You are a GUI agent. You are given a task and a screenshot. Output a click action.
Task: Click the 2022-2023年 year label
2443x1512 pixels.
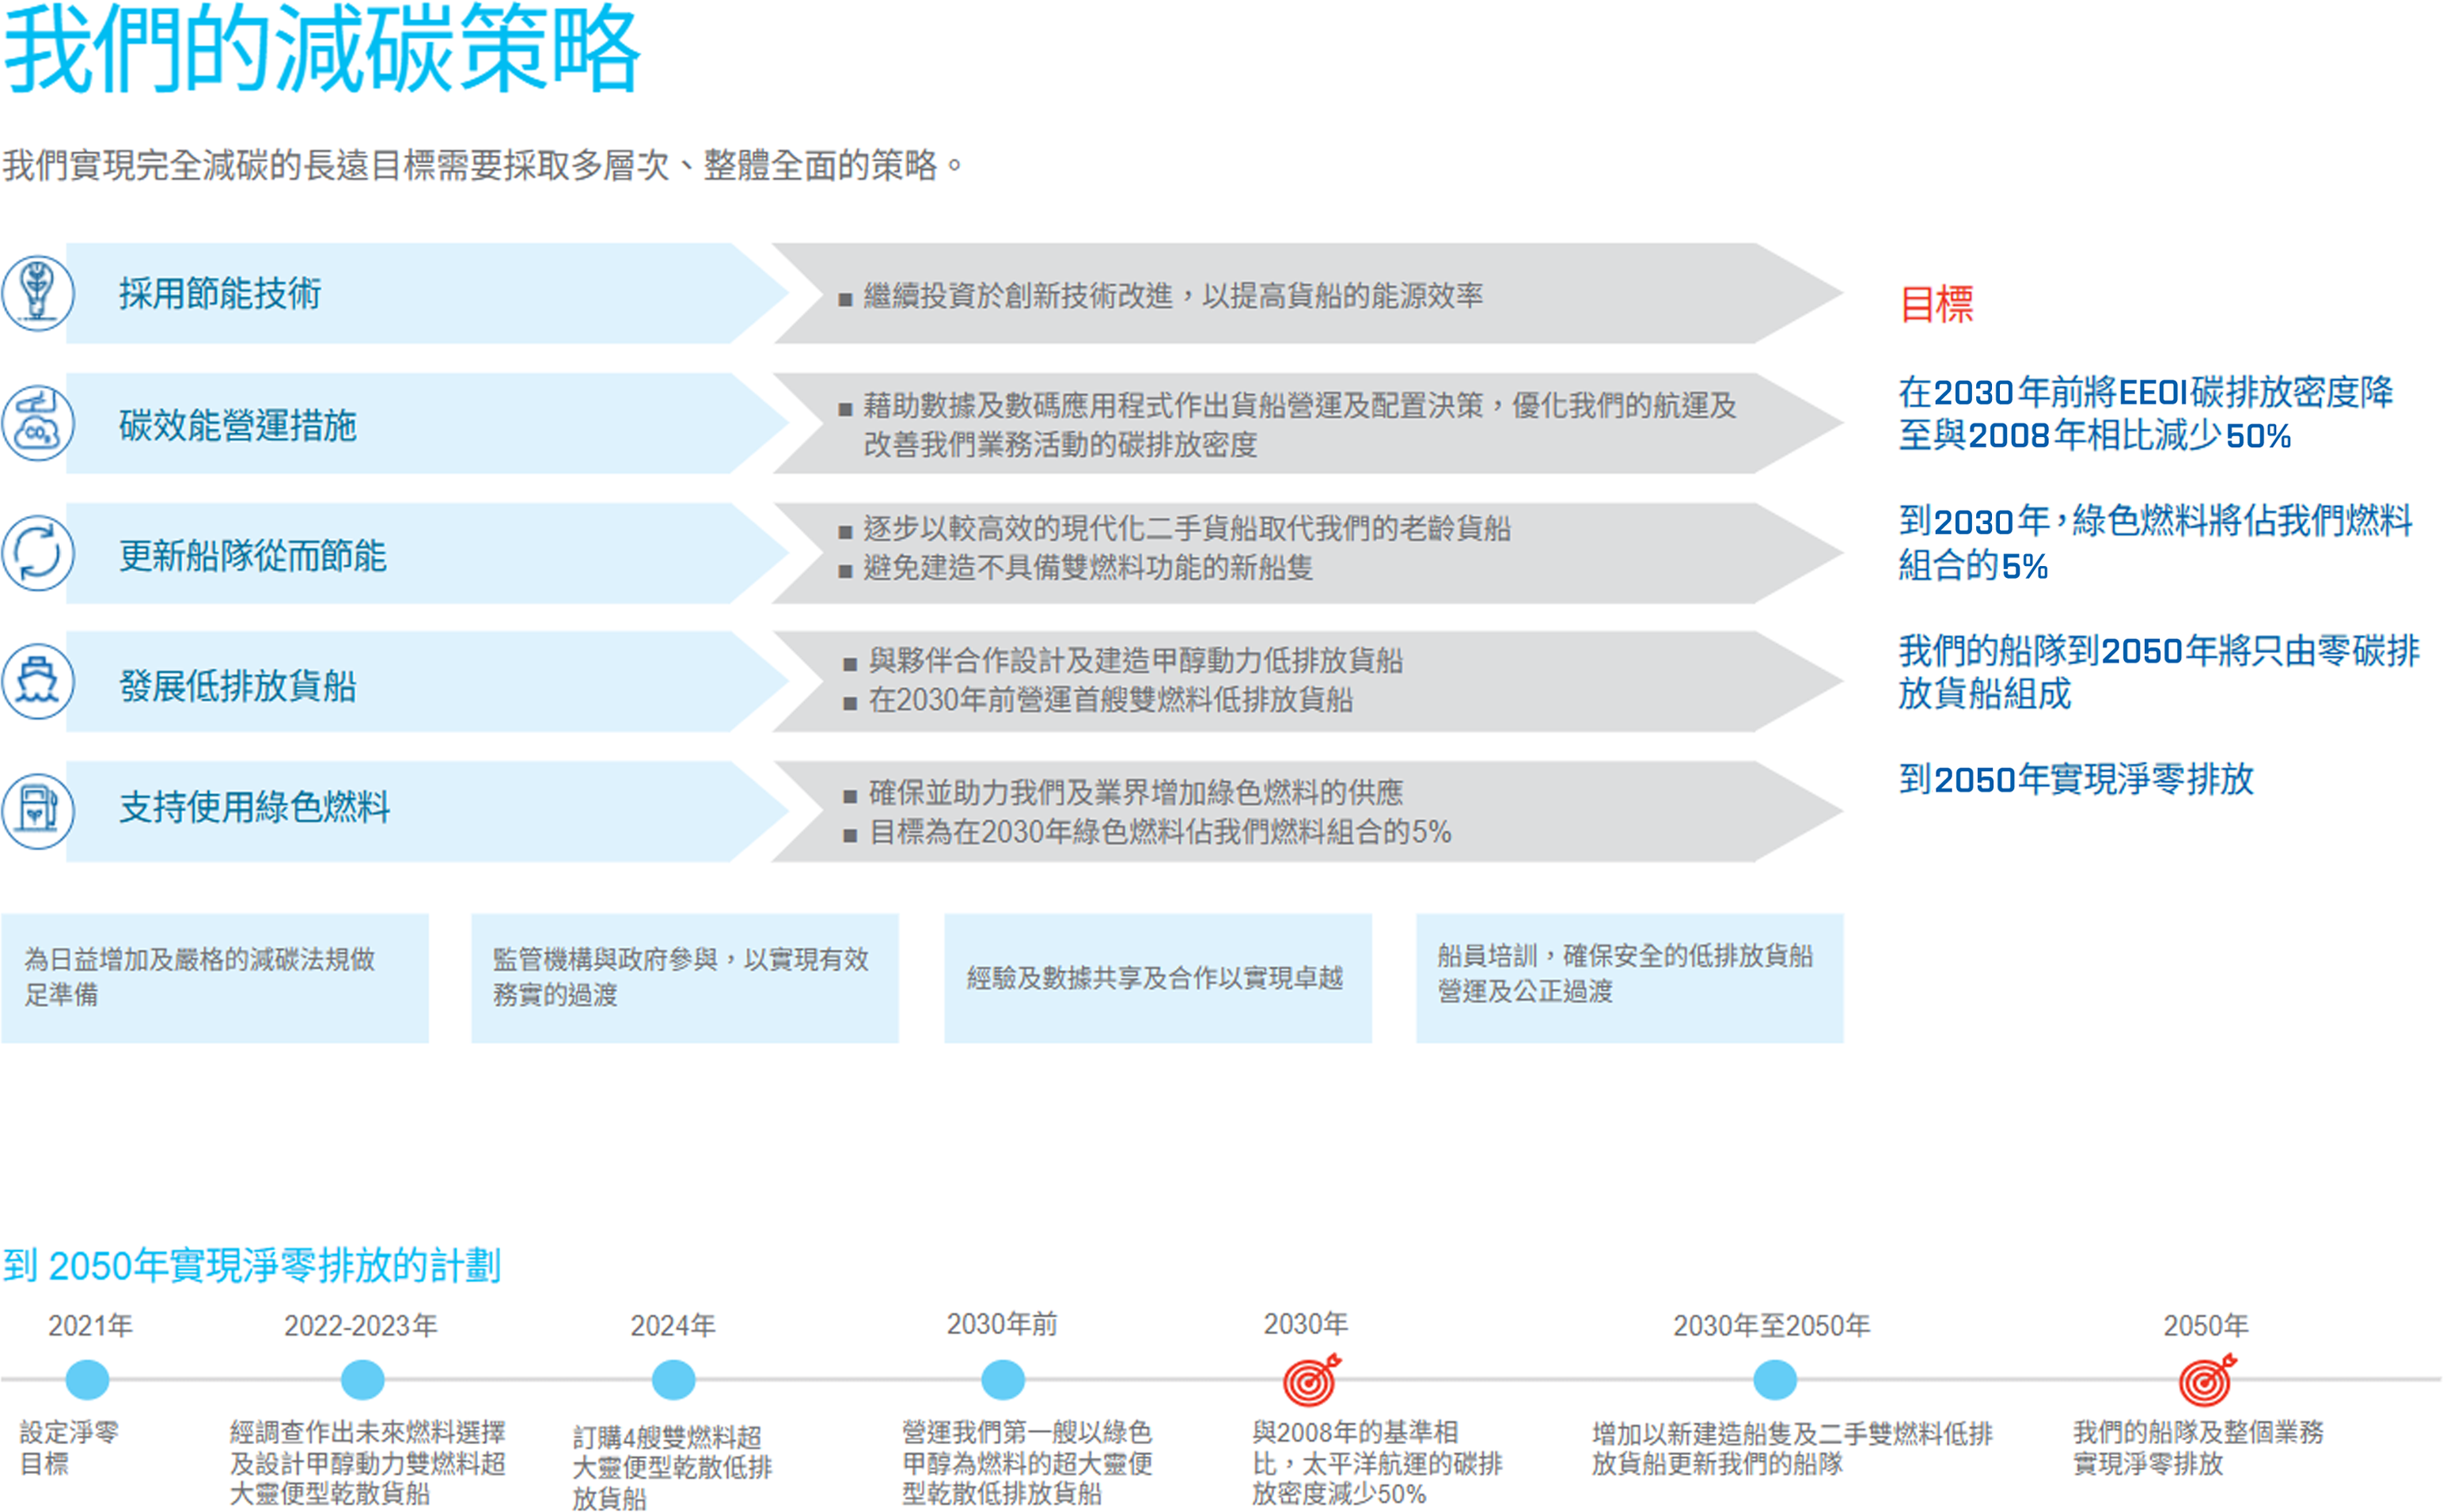tap(361, 1325)
